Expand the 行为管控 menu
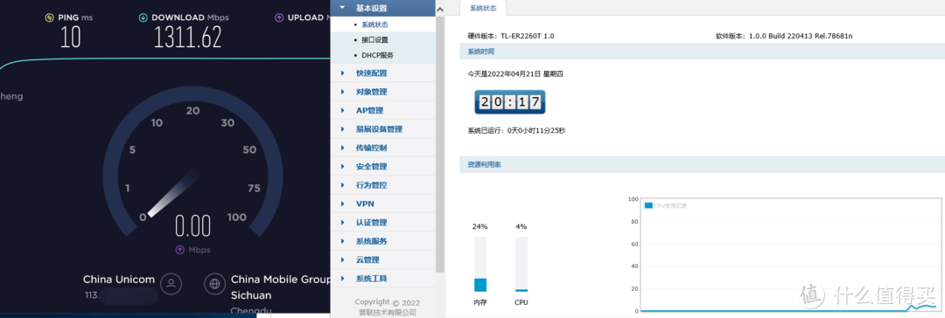This screenshot has height=318, width=945. [382, 185]
